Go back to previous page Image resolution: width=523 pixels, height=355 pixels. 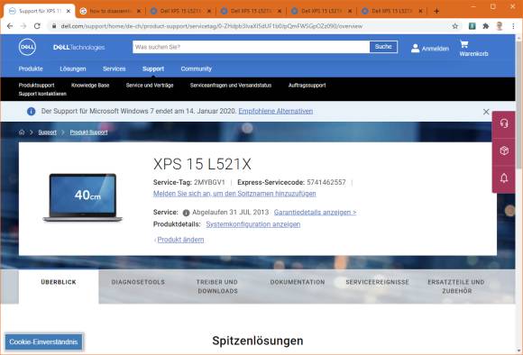[x=10, y=26]
